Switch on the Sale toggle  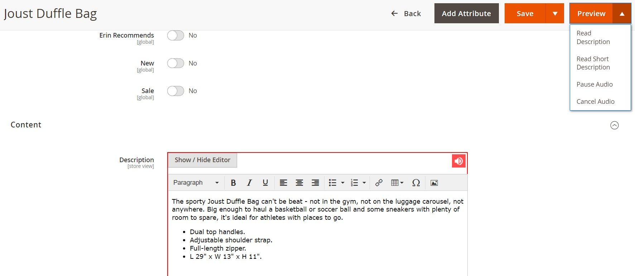[175, 91]
